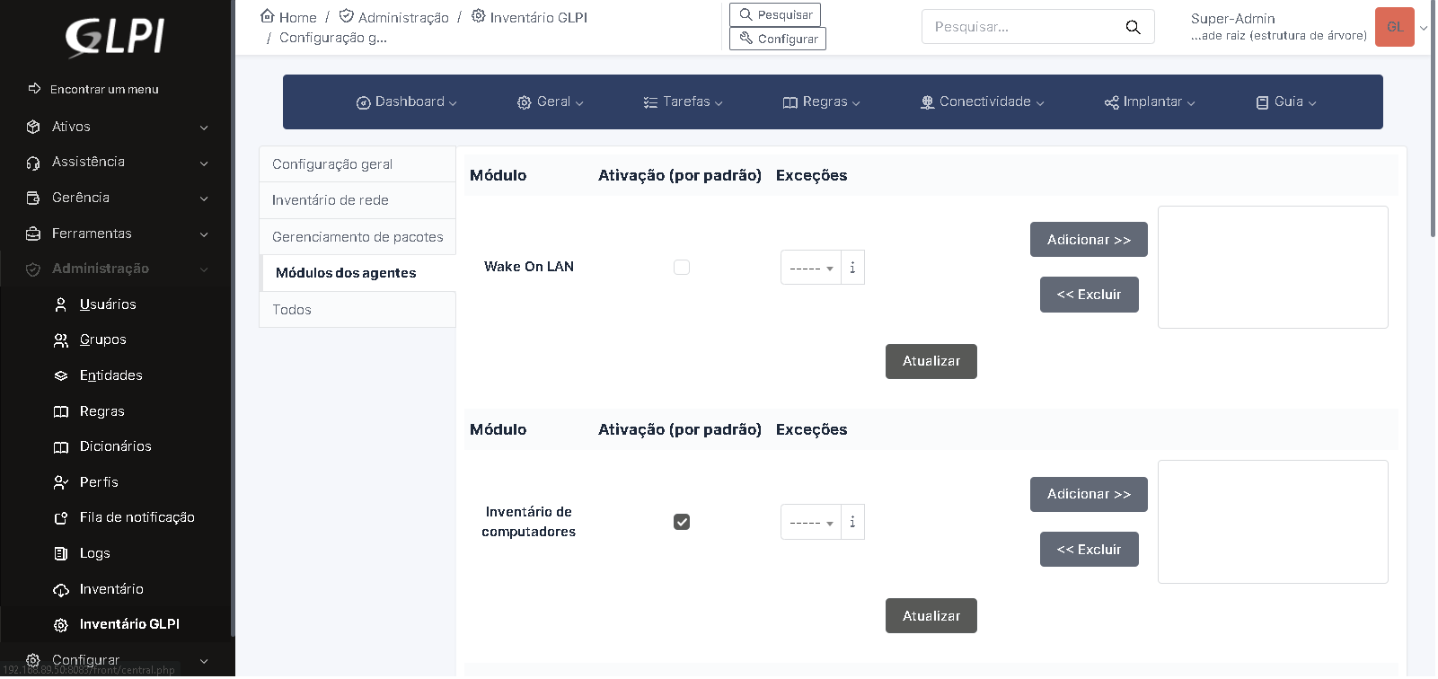Click the Entidades layers icon
Image resolution: width=1438 pixels, height=679 pixels.
pyautogui.click(x=61, y=375)
